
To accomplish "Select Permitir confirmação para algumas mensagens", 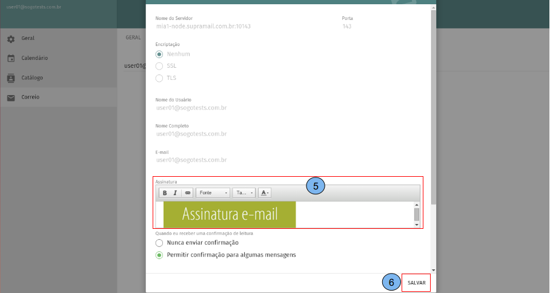I will click(x=159, y=255).
